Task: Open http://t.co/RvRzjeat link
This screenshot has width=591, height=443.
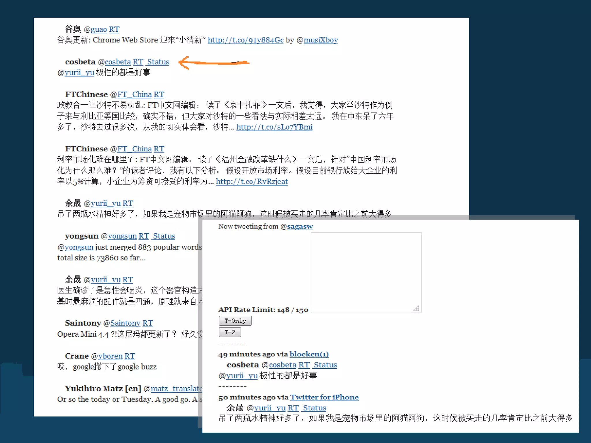Action: [x=252, y=181]
